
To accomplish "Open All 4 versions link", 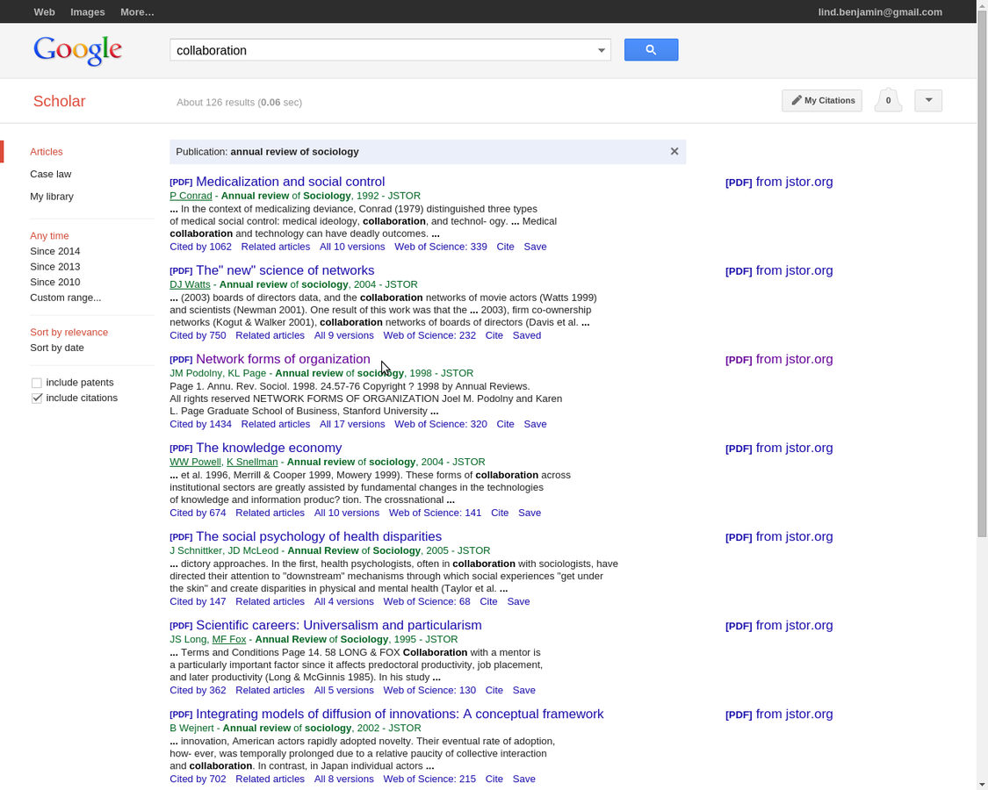I will point(343,602).
